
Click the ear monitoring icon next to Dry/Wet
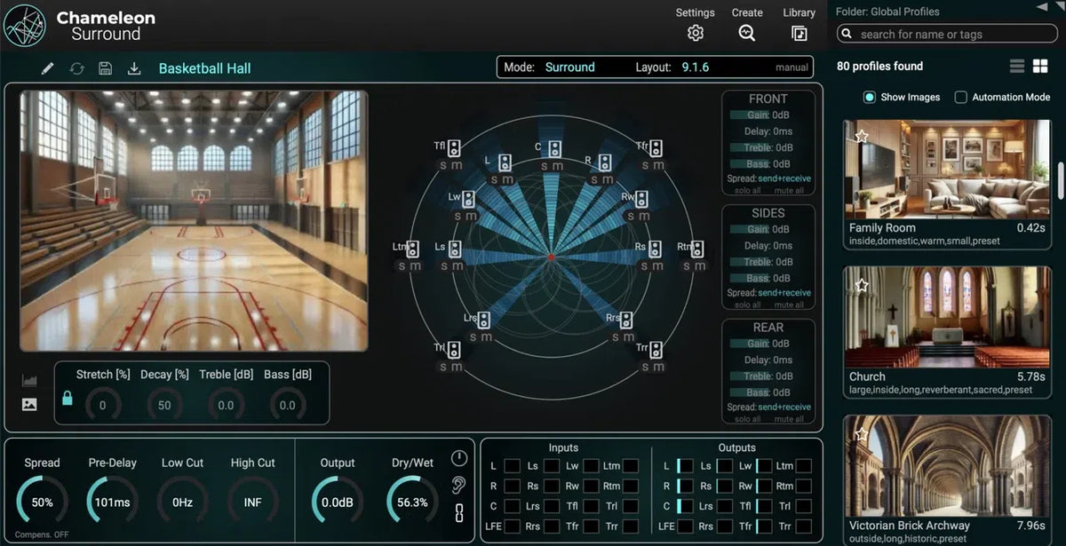(460, 484)
